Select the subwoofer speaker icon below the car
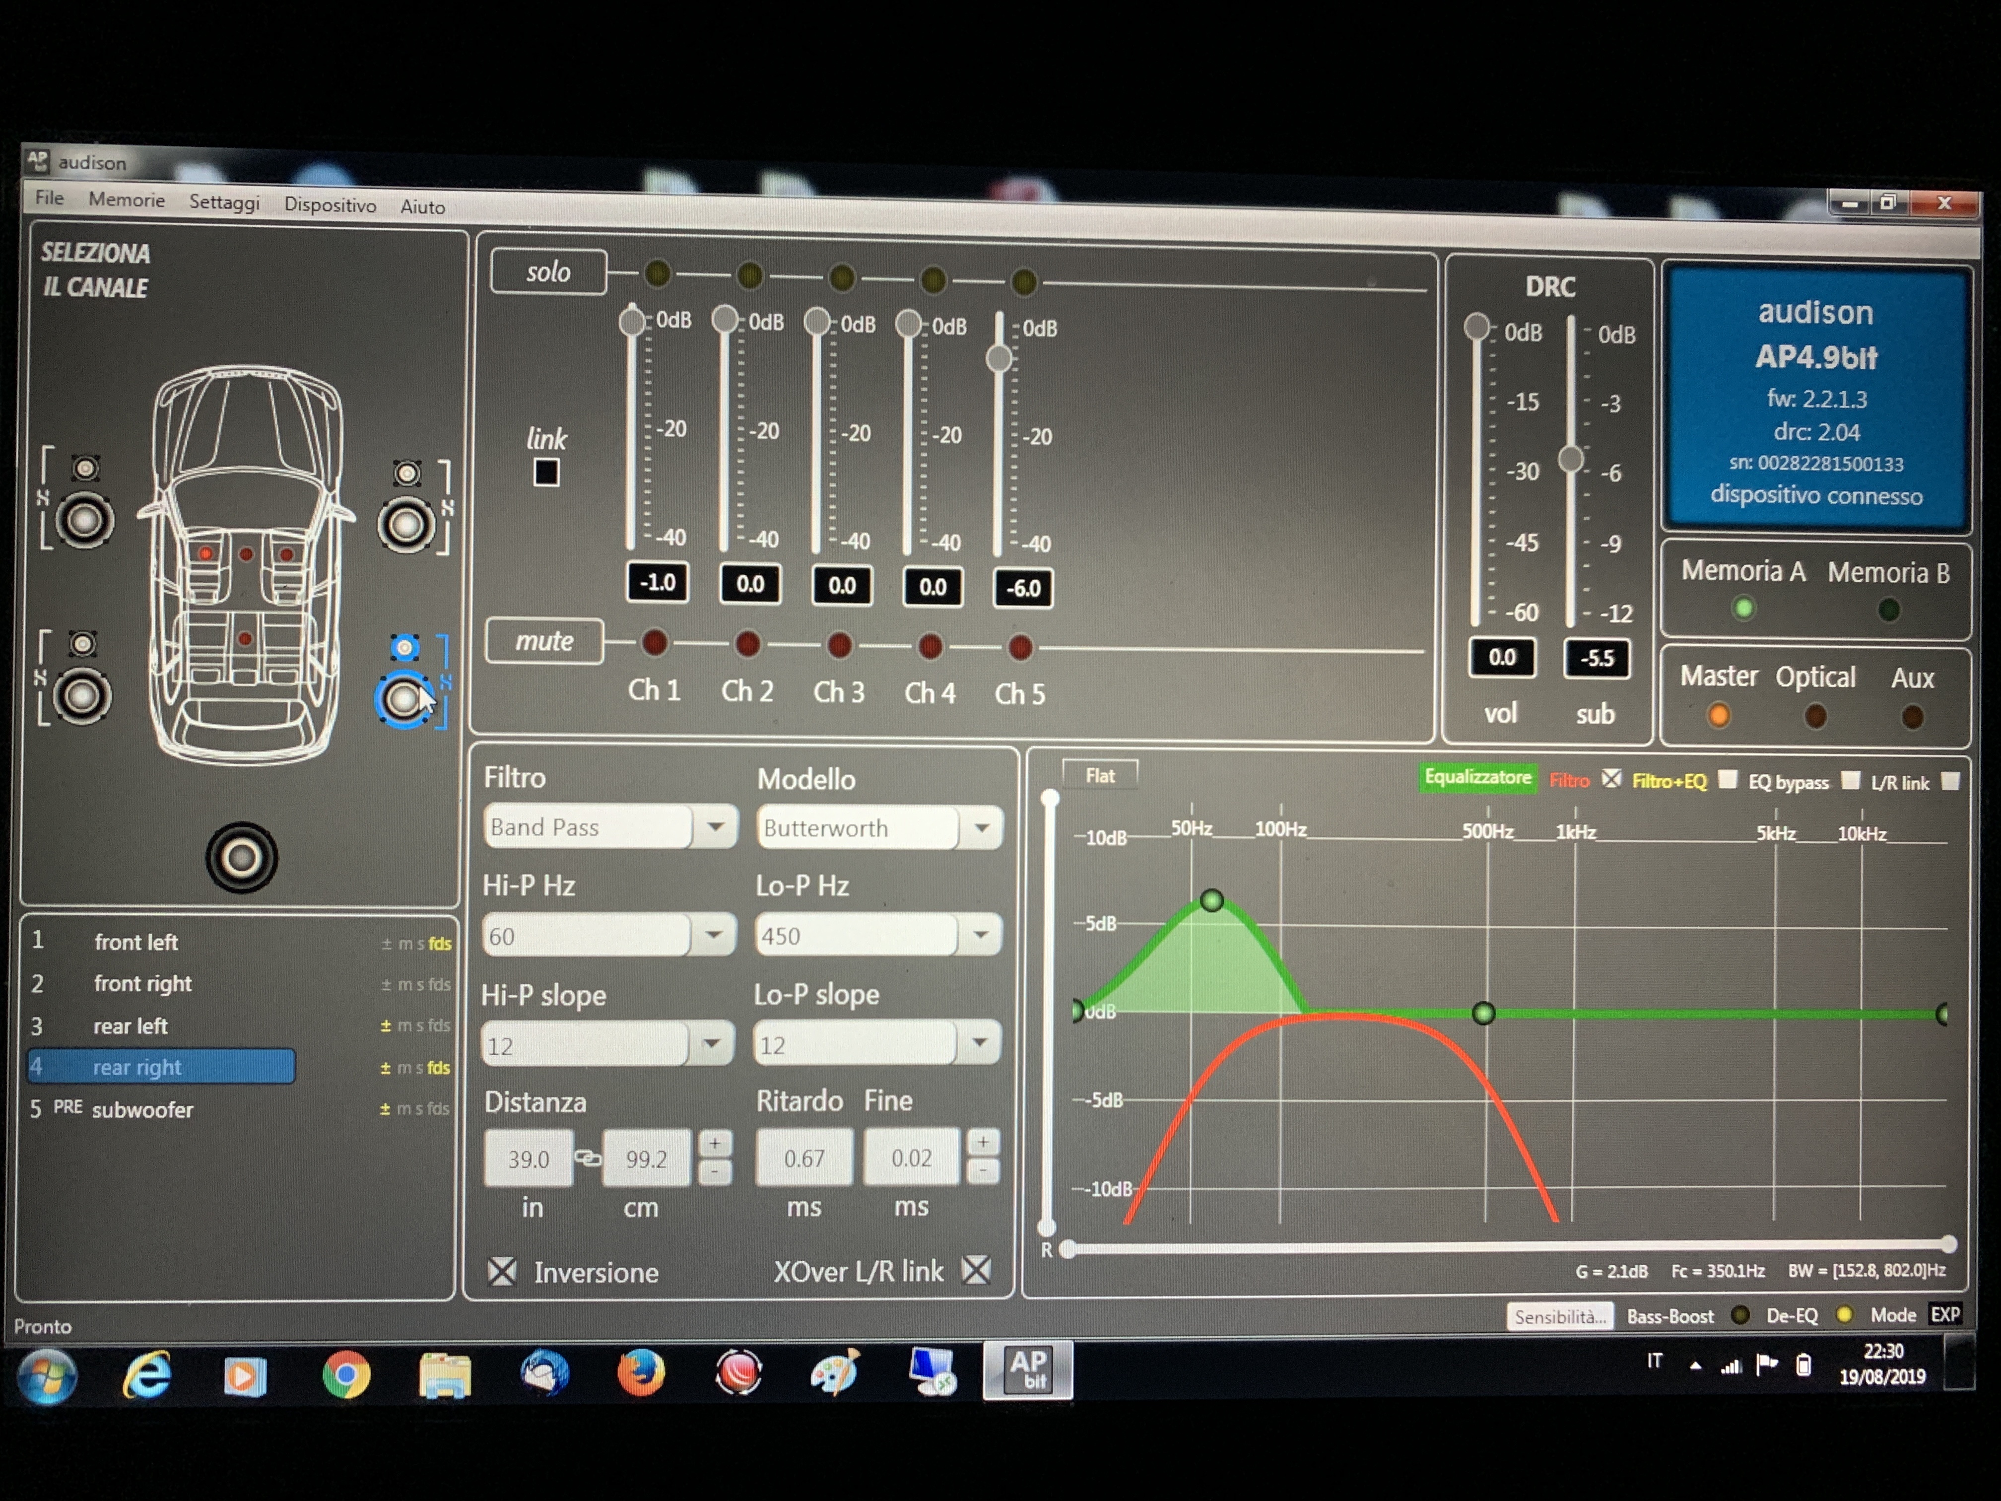The image size is (2001, 1501). pyautogui.click(x=242, y=858)
